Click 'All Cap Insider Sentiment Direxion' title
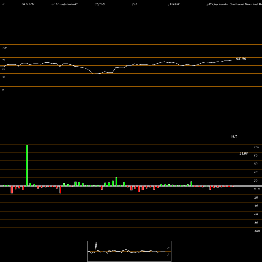Image resolution: width=262 pixels, height=262 pixels. point(232,4)
